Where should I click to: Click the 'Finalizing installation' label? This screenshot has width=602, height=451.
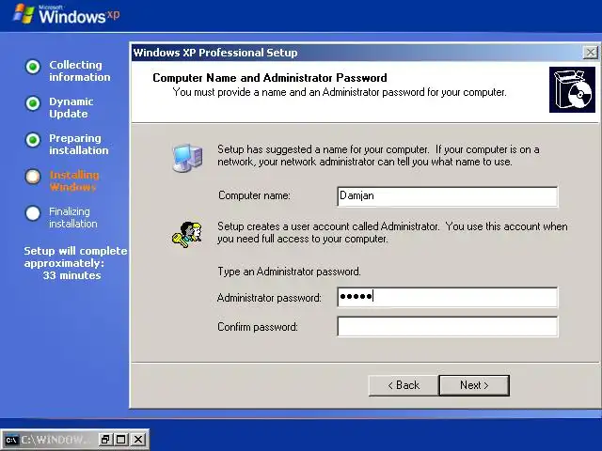click(x=73, y=217)
